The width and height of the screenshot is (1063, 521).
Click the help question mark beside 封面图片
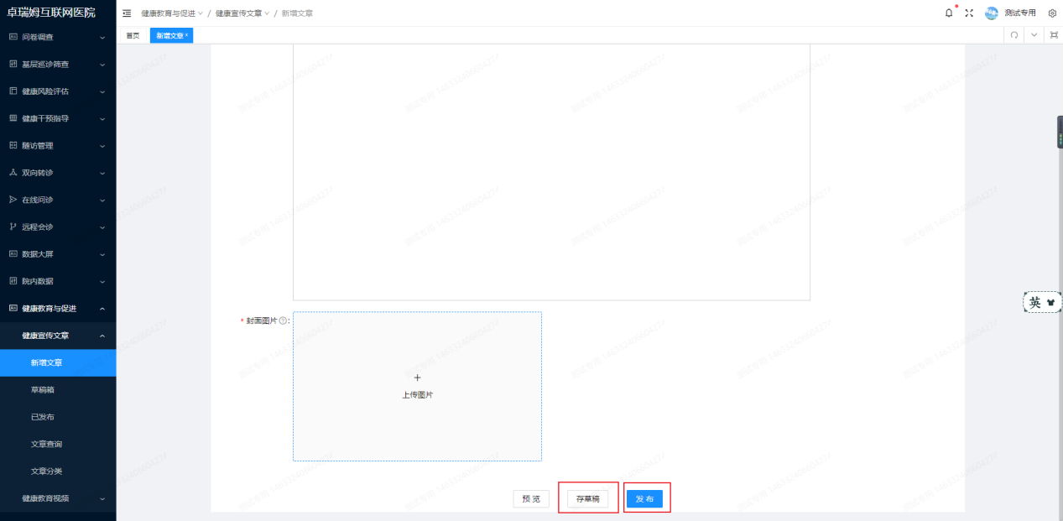point(283,320)
